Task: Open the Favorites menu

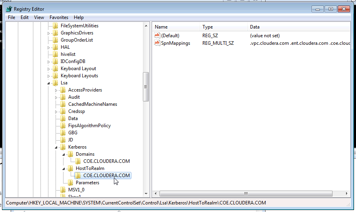Action: pos(59,17)
